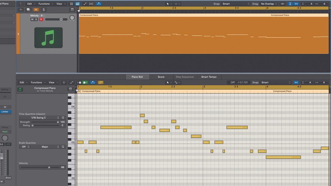Toggle horizontal auto zoom in tracks toolbar
The image size is (331, 186).
[296, 4]
